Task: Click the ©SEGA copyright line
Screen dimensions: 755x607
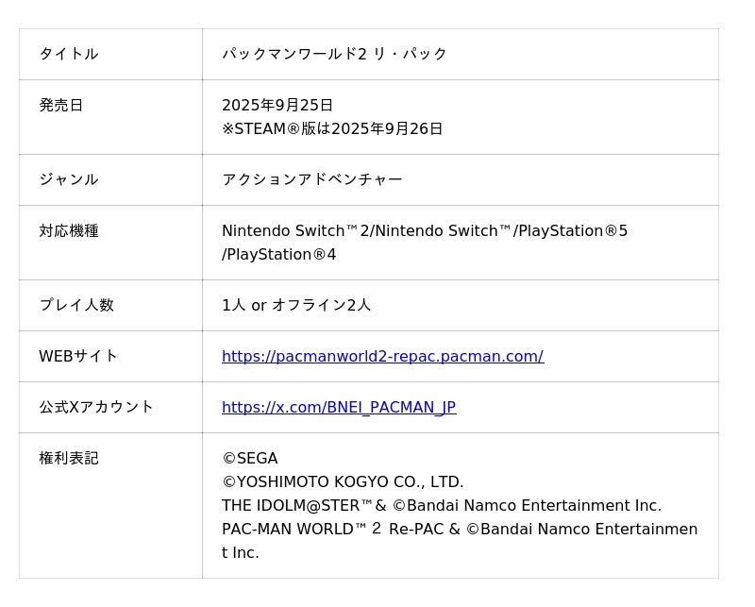Action: pyautogui.click(x=250, y=459)
